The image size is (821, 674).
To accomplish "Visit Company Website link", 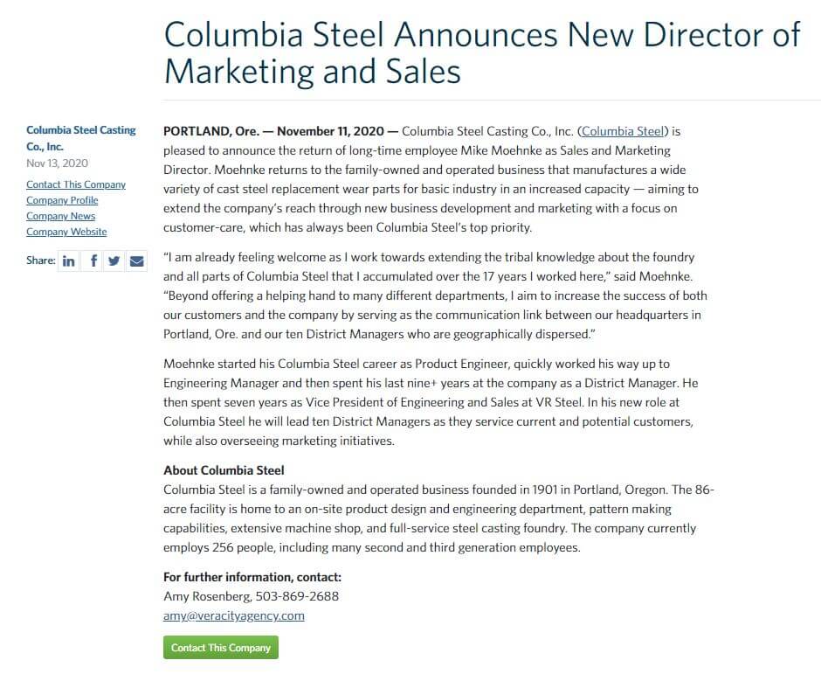I will point(66,232).
